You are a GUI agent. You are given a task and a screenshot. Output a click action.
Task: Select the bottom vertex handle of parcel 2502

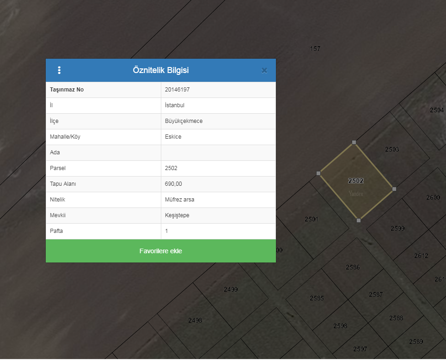359,220
